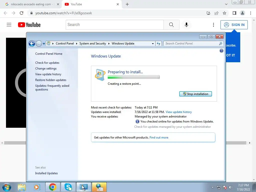This screenshot has height=192, width=256.
Task: Open the recent pages dropdown beside forward arrow
Action: pyautogui.click(x=44, y=44)
